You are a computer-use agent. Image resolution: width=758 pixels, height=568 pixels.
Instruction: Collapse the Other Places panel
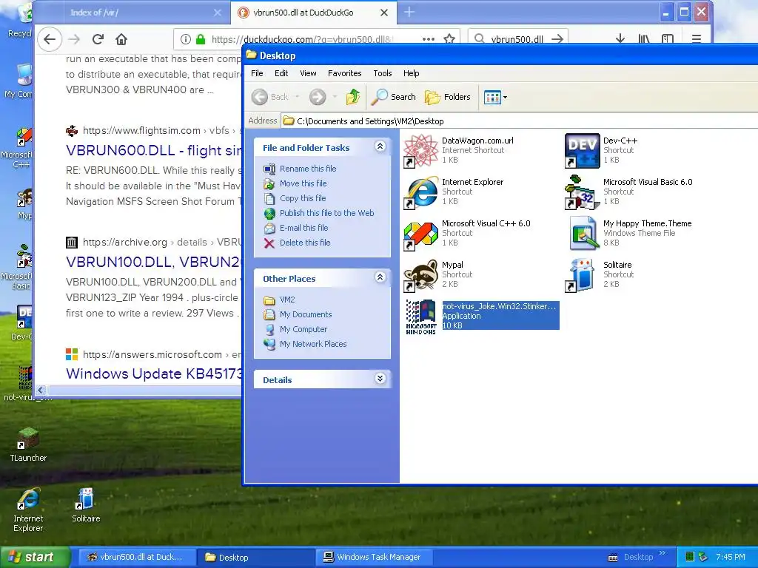[380, 277]
